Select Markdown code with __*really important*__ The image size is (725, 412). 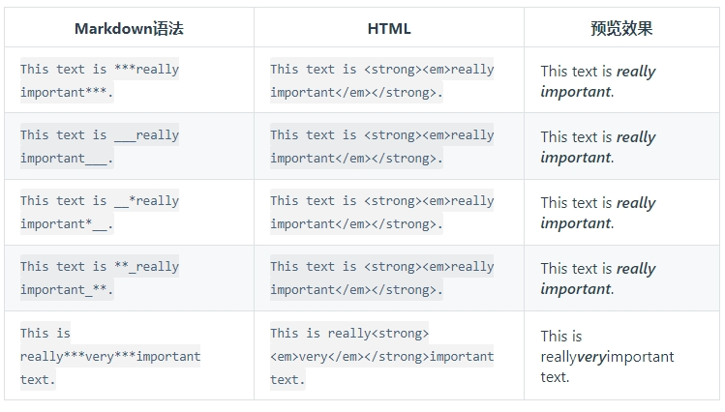100,213
